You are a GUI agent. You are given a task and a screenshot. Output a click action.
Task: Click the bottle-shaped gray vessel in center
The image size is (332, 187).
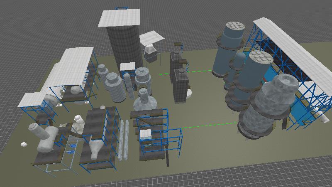144,100
